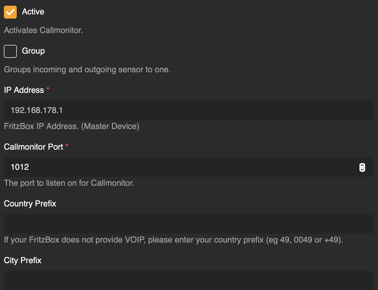Click the "FritzBox IP Address. (Master Device)" hint

click(x=71, y=126)
